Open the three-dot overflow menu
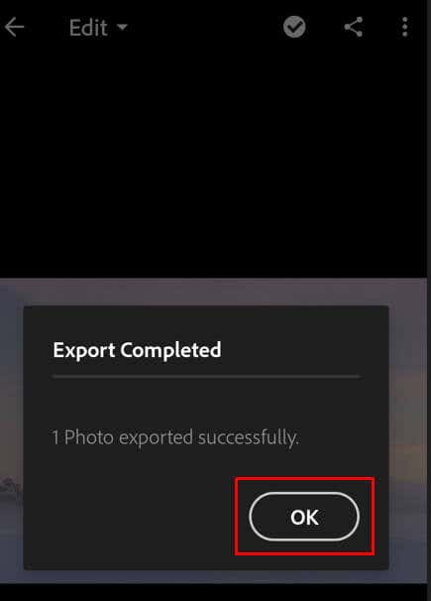The image size is (431, 601). 404,27
